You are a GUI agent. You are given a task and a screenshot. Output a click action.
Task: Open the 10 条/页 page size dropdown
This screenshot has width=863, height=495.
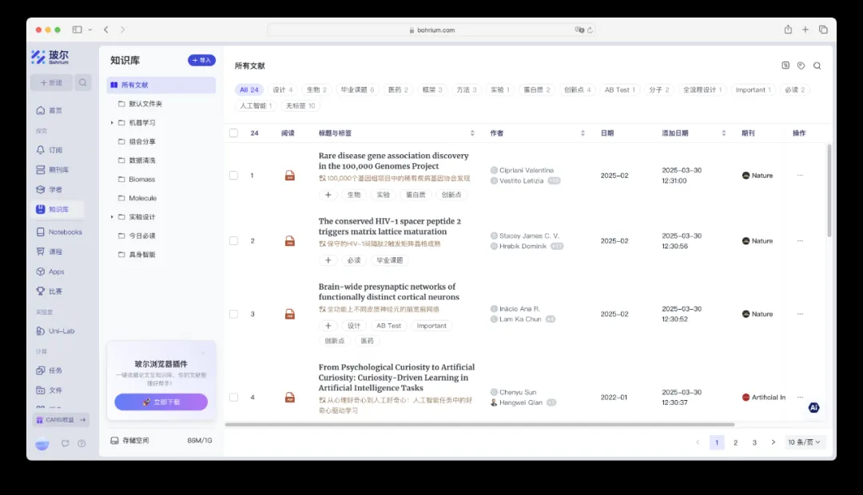tap(805, 442)
